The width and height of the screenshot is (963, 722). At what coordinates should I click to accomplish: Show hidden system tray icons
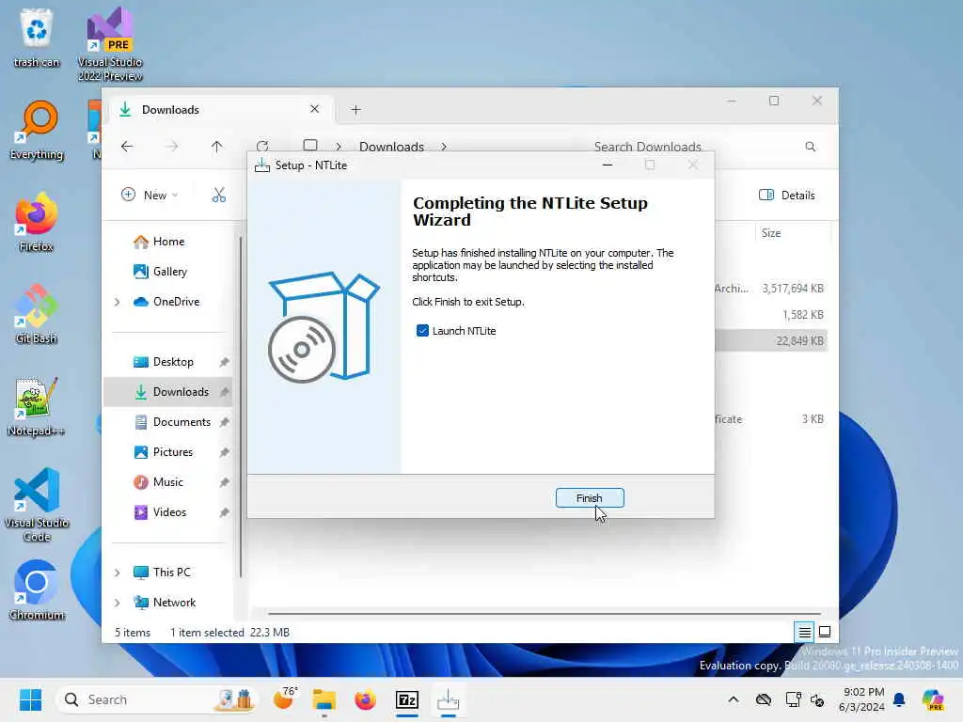click(x=734, y=699)
